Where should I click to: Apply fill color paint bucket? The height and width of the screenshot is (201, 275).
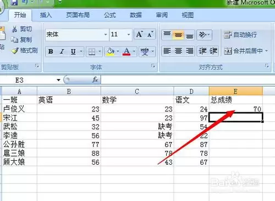pyautogui.click(x=111, y=52)
